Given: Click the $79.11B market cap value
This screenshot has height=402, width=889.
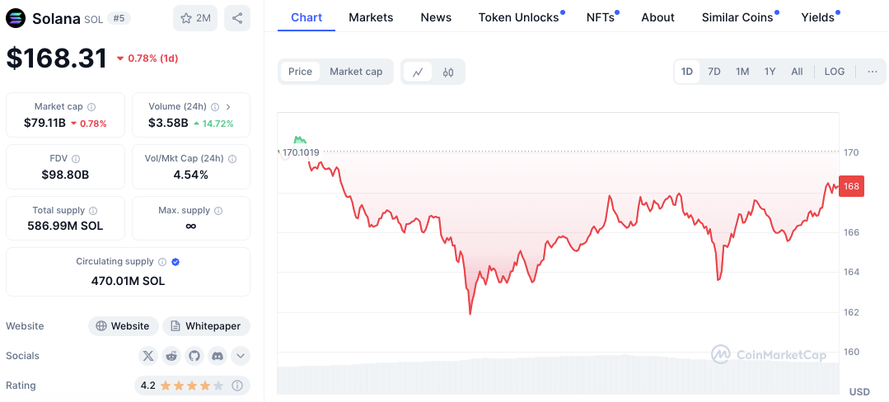Looking at the screenshot, I should point(44,123).
